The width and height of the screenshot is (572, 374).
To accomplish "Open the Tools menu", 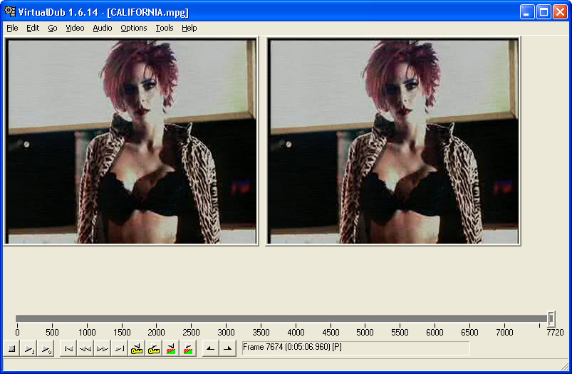I will click(164, 28).
